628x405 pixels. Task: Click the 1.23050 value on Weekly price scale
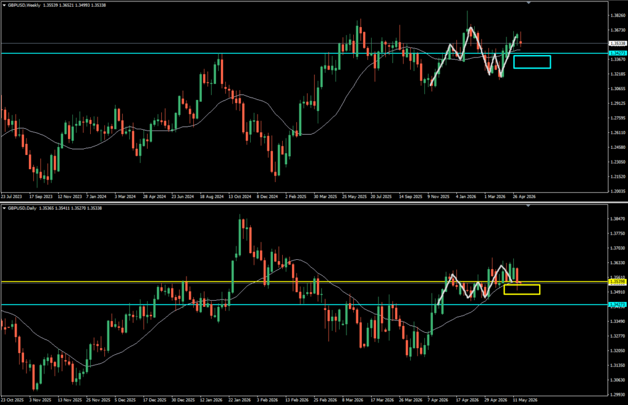click(618, 162)
